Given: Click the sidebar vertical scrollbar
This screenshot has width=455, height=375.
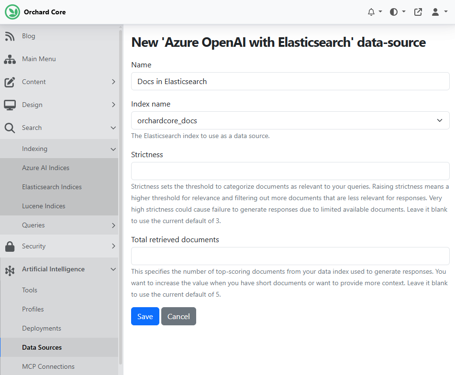Looking at the screenshot, I should click(121, 197).
